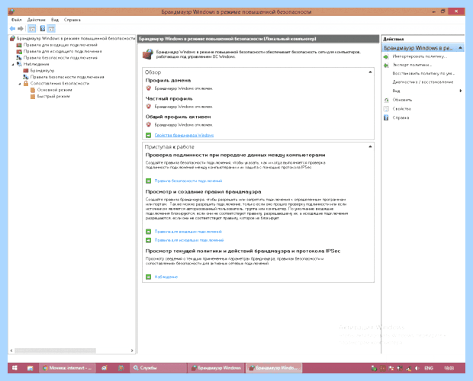The height and width of the screenshot is (381, 473).
Task: Click left arrow of tree horizontal scrollbar
Action: pos(11,351)
